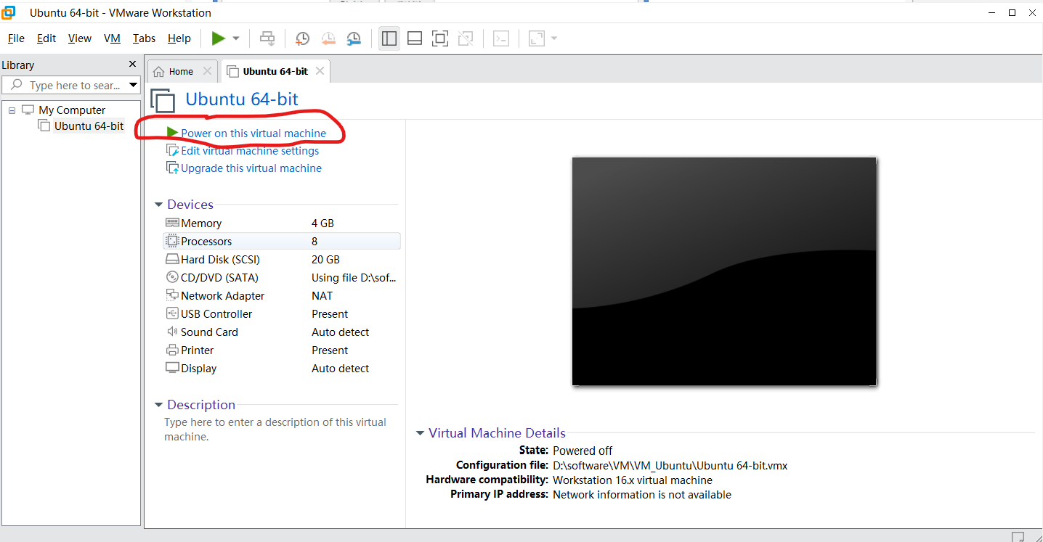Close the Home tab
The image size is (1043, 542).
tap(207, 71)
